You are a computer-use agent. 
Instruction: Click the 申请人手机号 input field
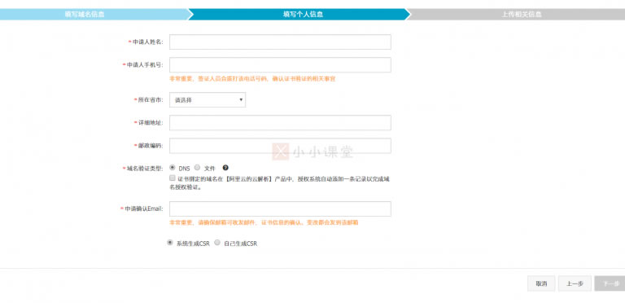280,65
